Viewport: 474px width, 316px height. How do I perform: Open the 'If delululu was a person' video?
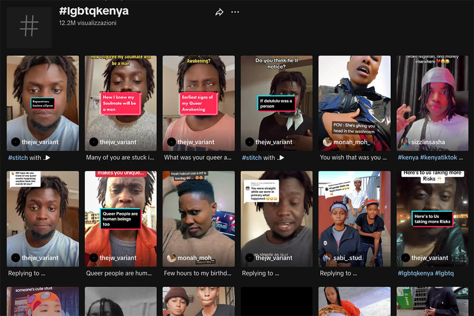click(277, 103)
